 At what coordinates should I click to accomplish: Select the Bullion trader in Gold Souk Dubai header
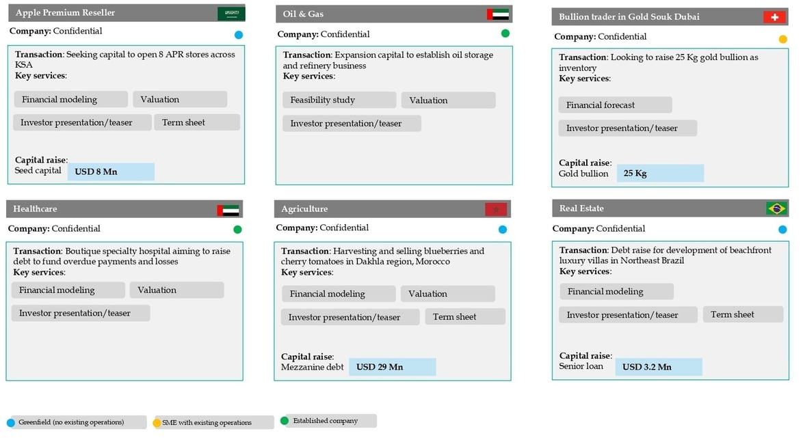coord(670,16)
